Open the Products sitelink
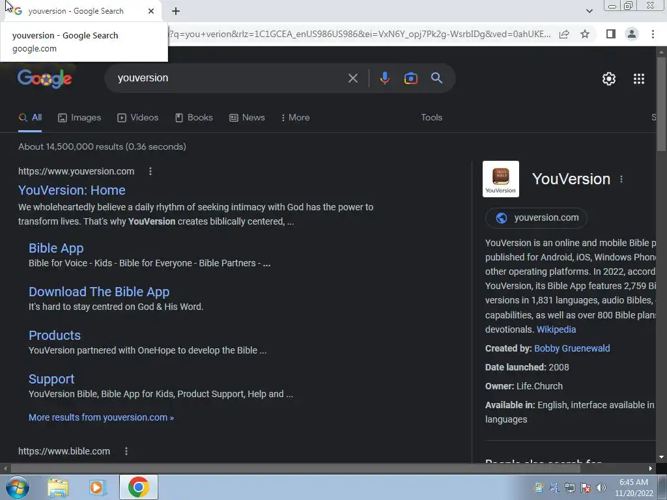Image resolution: width=667 pixels, height=500 pixels. coord(55,335)
